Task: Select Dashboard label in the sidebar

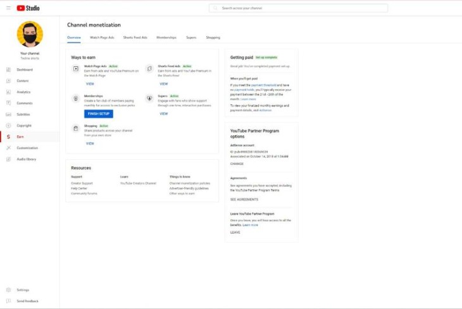Action: point(25,70)
